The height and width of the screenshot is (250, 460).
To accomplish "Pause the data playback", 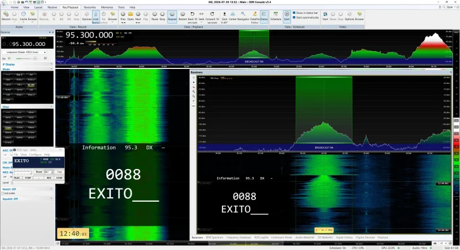I will 155,16.
